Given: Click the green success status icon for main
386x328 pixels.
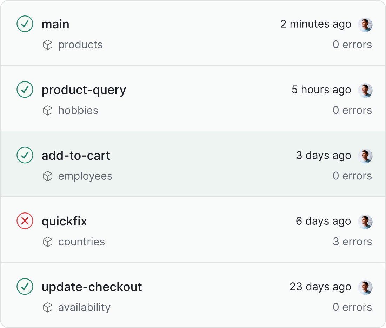Looking at the screenshot, I should (x=25, y=24).
